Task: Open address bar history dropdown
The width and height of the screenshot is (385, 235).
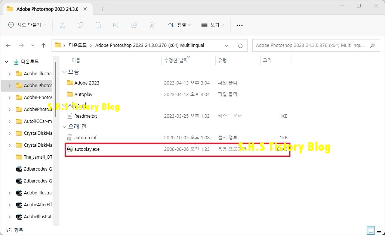Action: tap(227, 45)
